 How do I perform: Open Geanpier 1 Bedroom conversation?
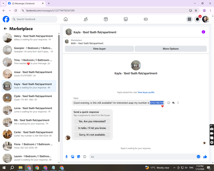pyautogui.click(x=29, y=50)
